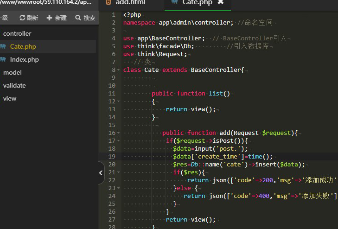Click the plus icon for 新建
This screenshot has width=338, height=229.
tap(49, 18)
